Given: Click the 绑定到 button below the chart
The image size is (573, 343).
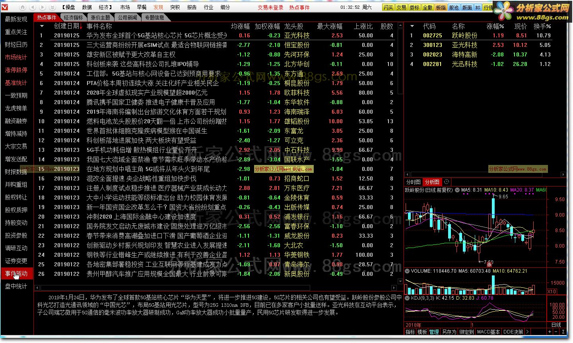Looking at the screenshot, I should click(x=466, y=332).
